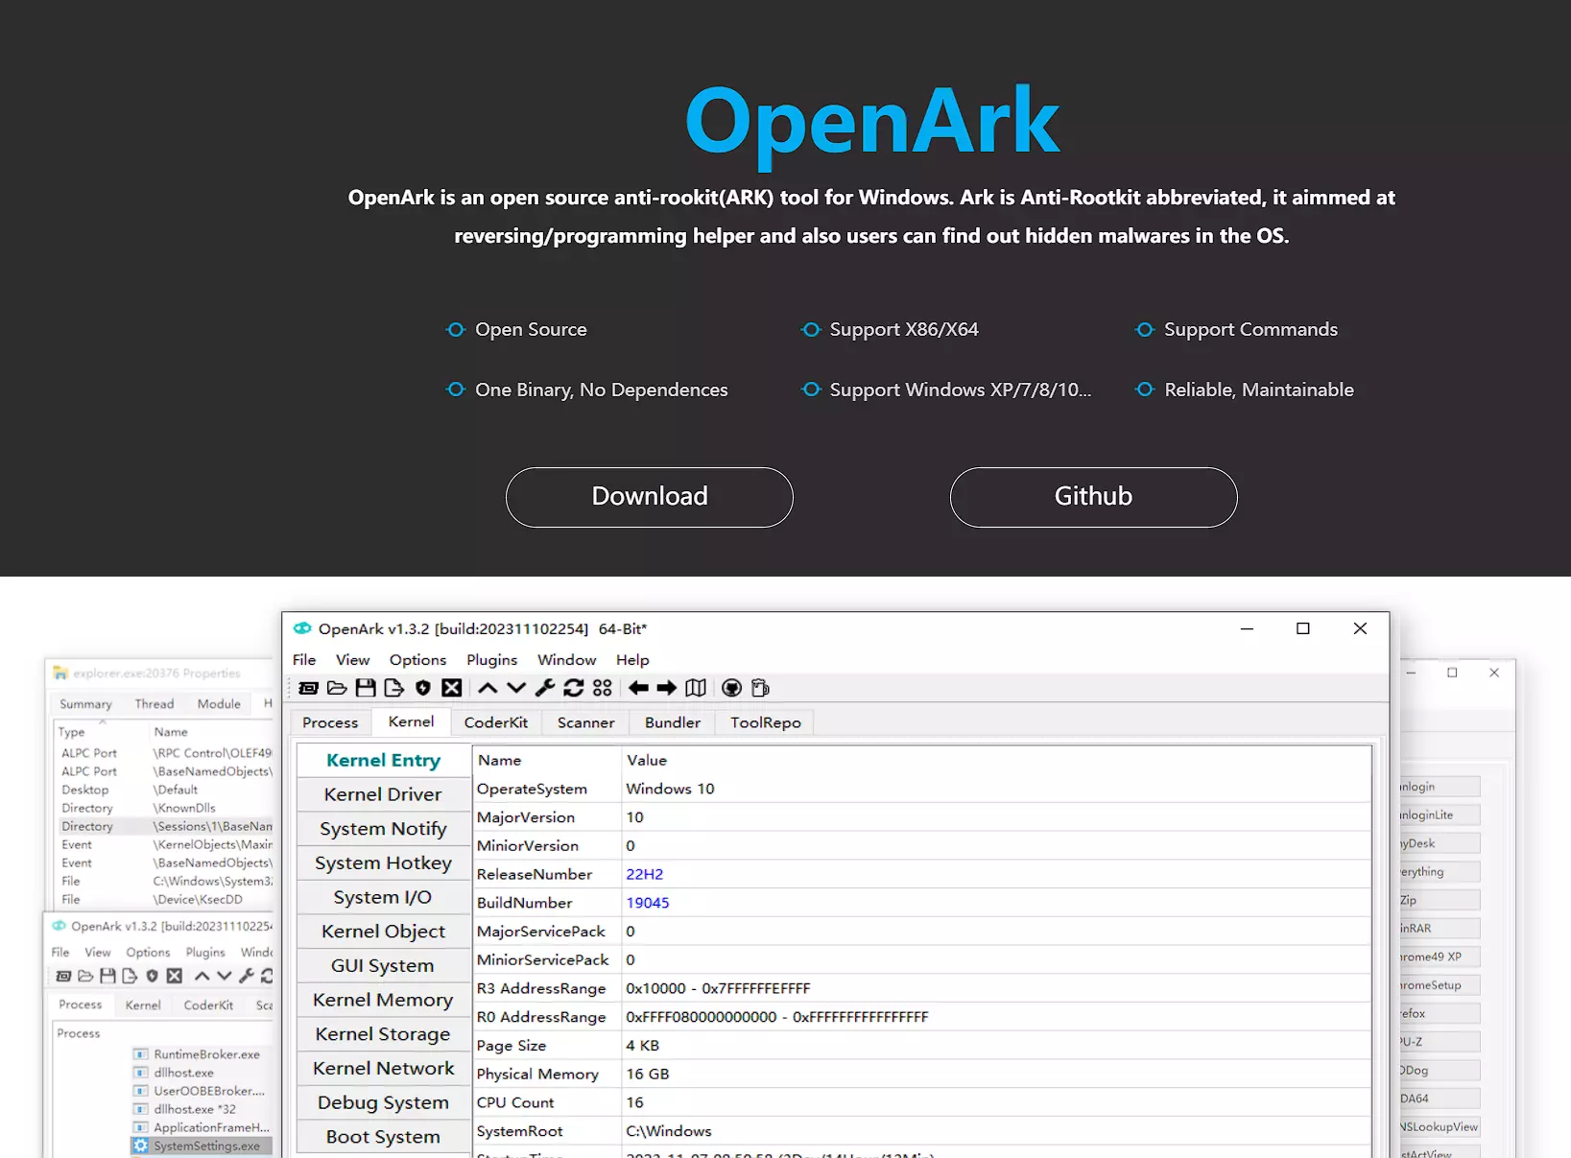Click the four-circles grid toolbar icon
This screenshot has width=1571, height=1158.
click(603, 688)
